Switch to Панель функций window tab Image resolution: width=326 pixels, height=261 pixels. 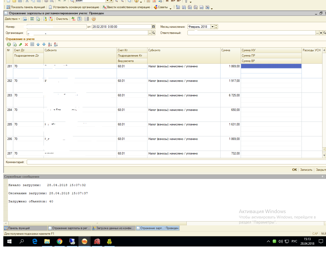point(25,228)
